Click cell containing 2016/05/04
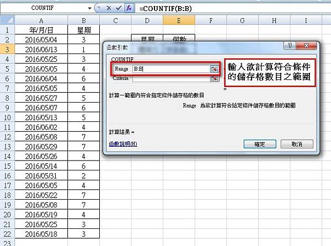 (41, 40)
